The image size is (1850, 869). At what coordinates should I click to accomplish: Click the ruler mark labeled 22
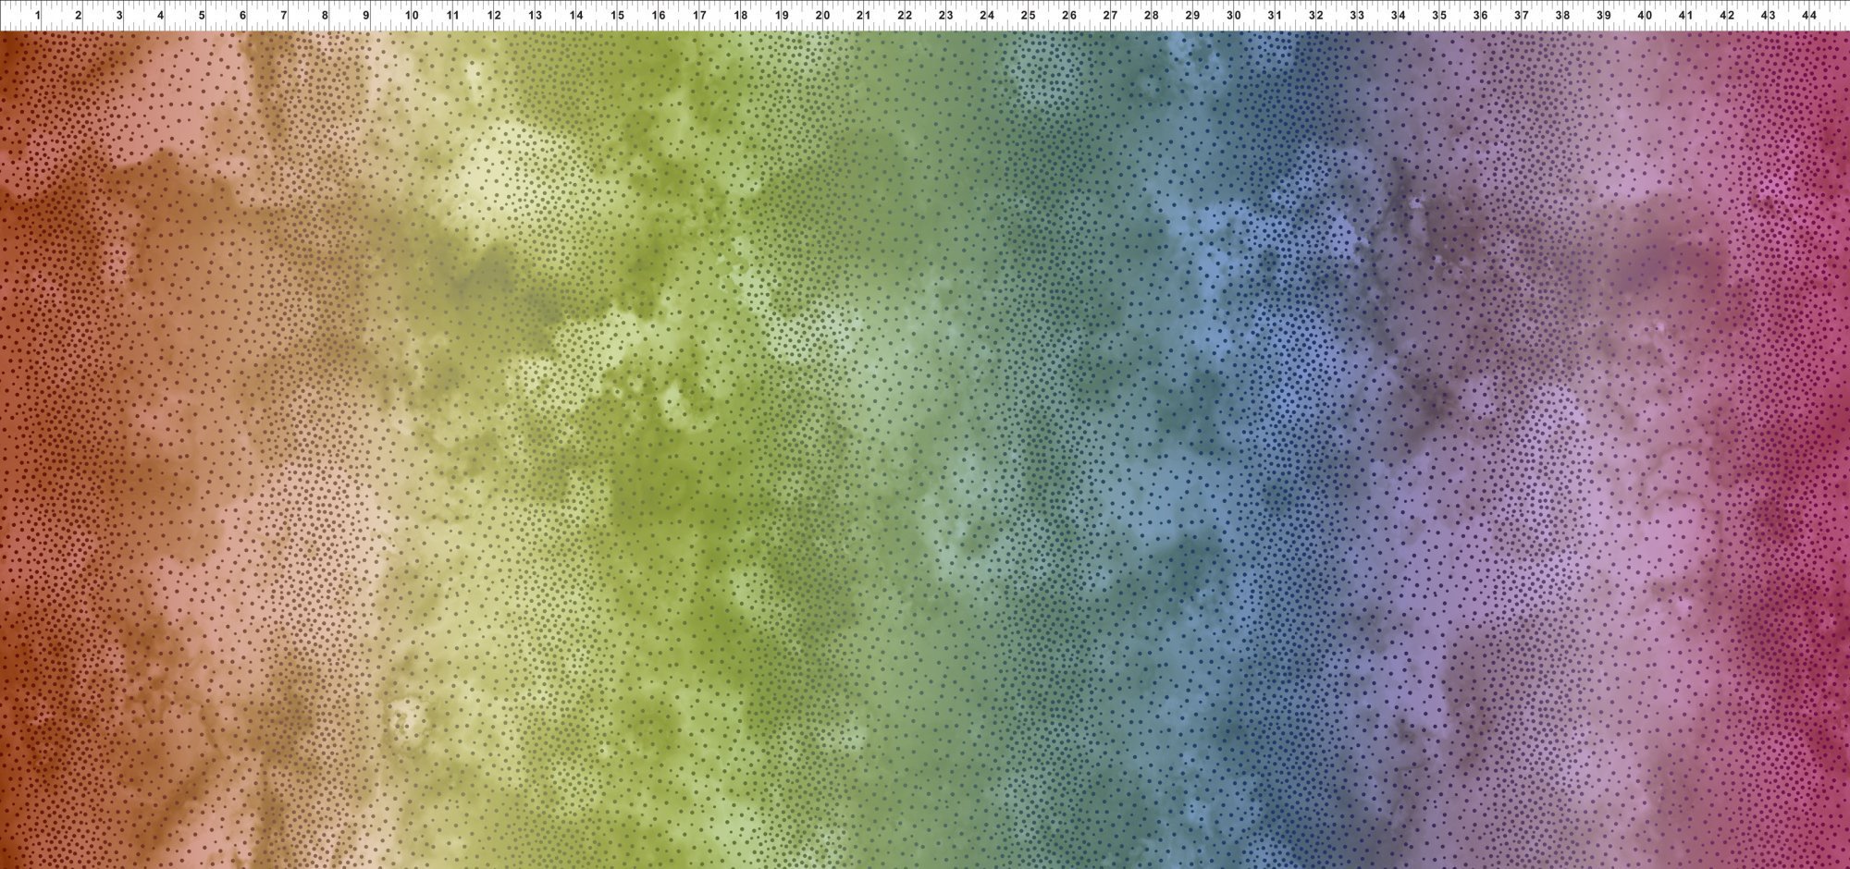coord(905,16)
